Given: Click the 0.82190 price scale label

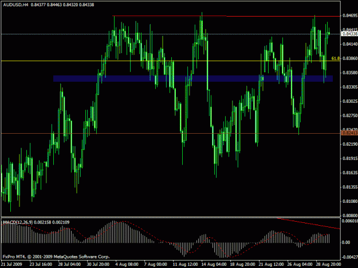Looking at the screenshot, I should 350,144.
